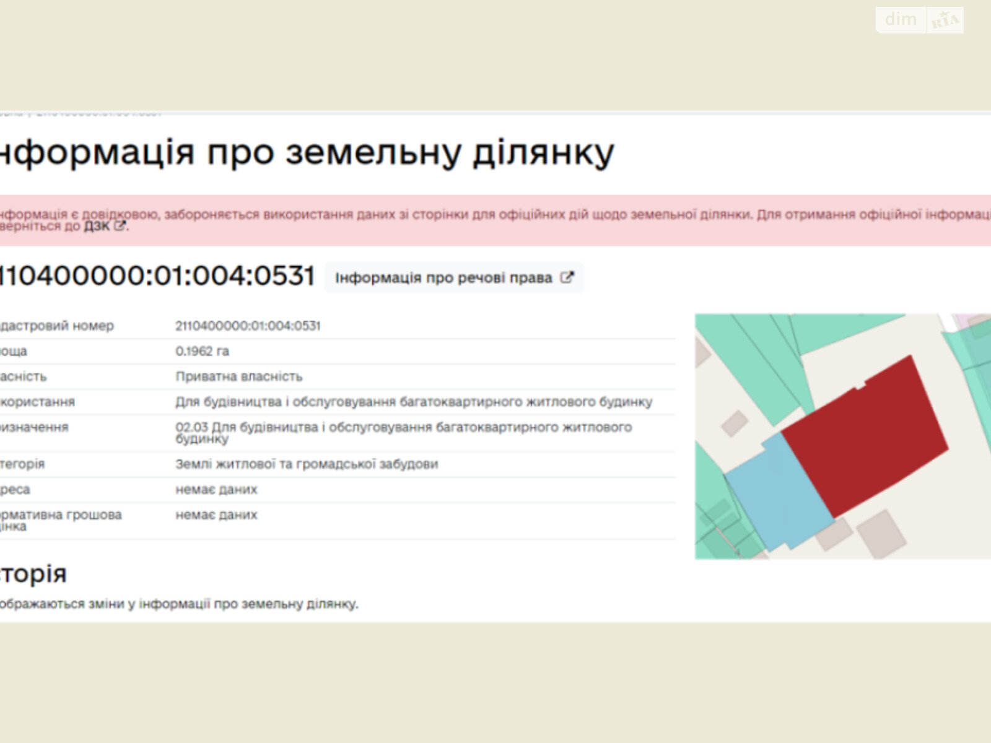This screenshot has width=991, height=743.
Task: Click the dim RIA watermark logo
Action: (919, 20)
